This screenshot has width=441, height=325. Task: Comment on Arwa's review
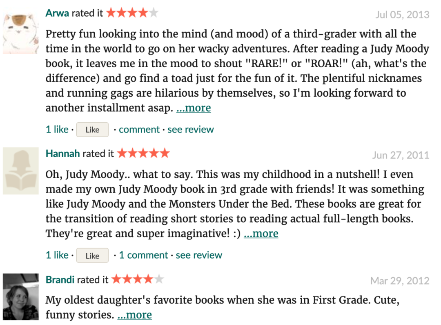(139, 130)
